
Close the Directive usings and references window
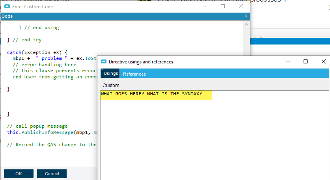tap(324, 61)
